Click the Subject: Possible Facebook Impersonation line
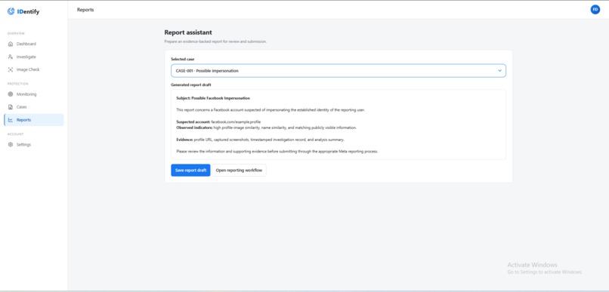Image resolution: width=609 pixels, height=292 pixels. pyautogui.click(x=213, y=98)
